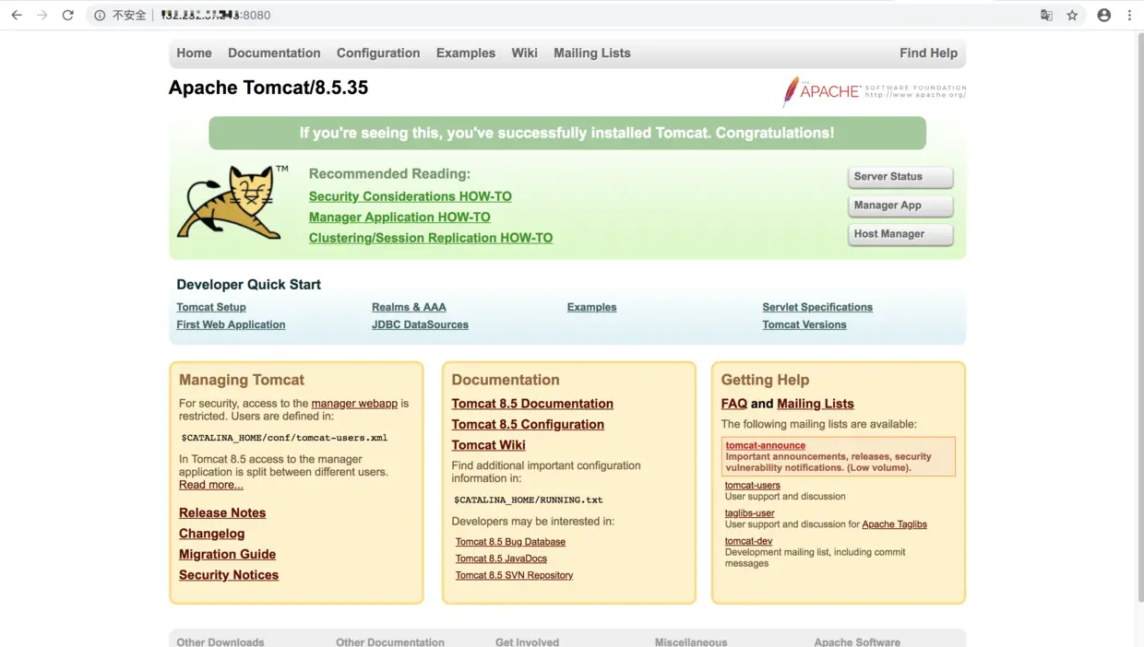Open Tomcat 8.5 JavaDocs link
Image resolution: width=1144 pixels, height=647 pixels.
point(501,559)
